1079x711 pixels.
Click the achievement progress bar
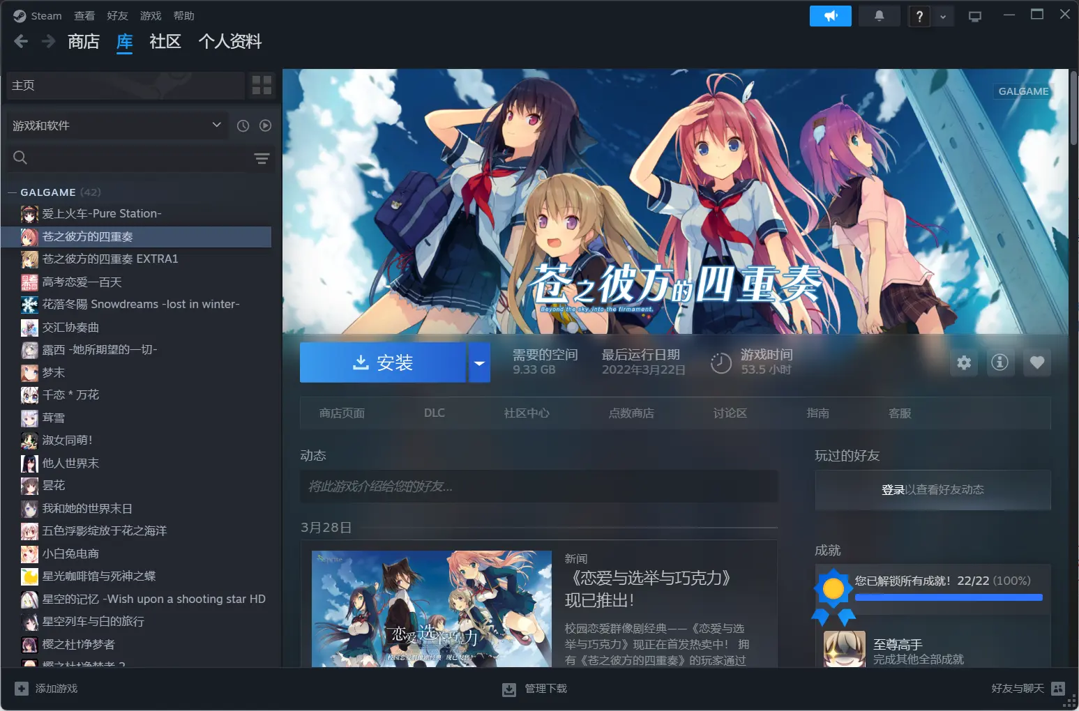coord(948,597)
